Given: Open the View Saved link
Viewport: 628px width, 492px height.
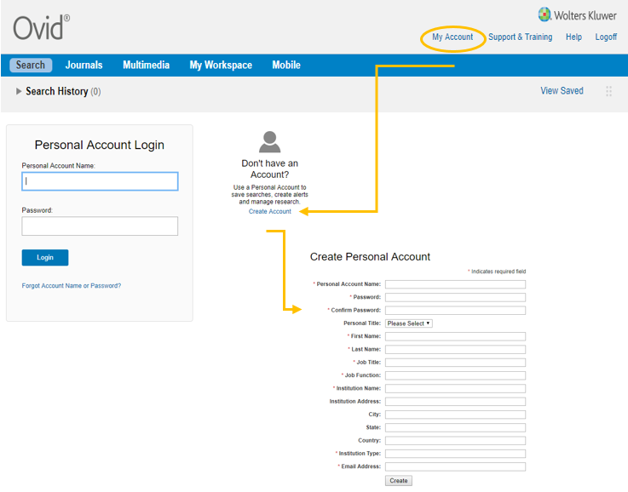Looking at the screenshot, I should [562, 91].
